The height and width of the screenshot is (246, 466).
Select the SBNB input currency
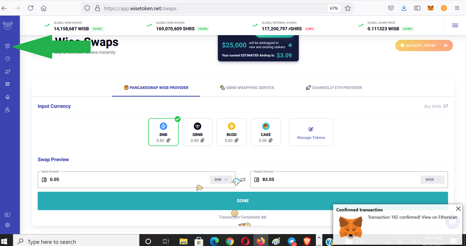(x=197, y=132)
